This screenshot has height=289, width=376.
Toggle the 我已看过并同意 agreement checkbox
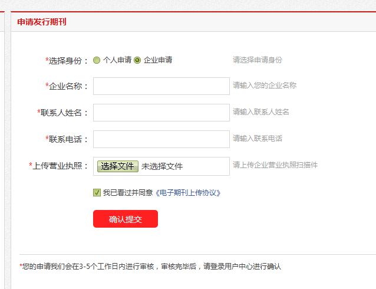[97, 192]
